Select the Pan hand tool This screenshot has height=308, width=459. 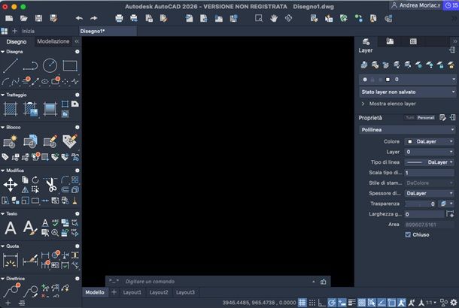[274, 19]
